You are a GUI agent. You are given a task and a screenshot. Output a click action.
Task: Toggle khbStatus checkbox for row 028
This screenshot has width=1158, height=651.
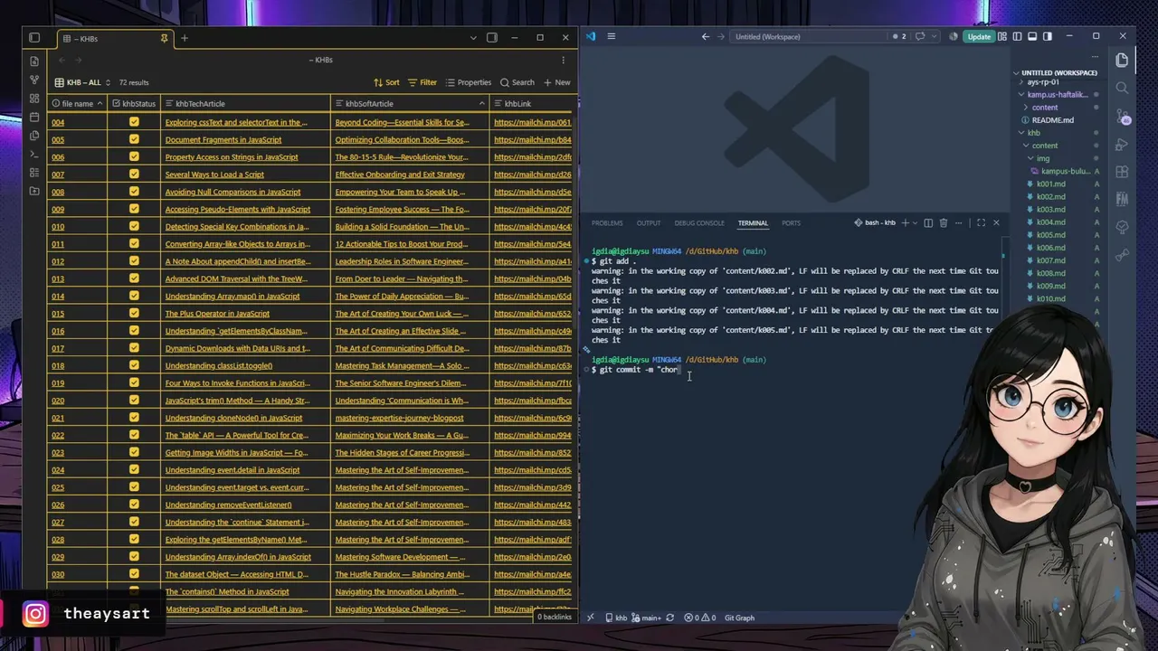coord(134,540)
